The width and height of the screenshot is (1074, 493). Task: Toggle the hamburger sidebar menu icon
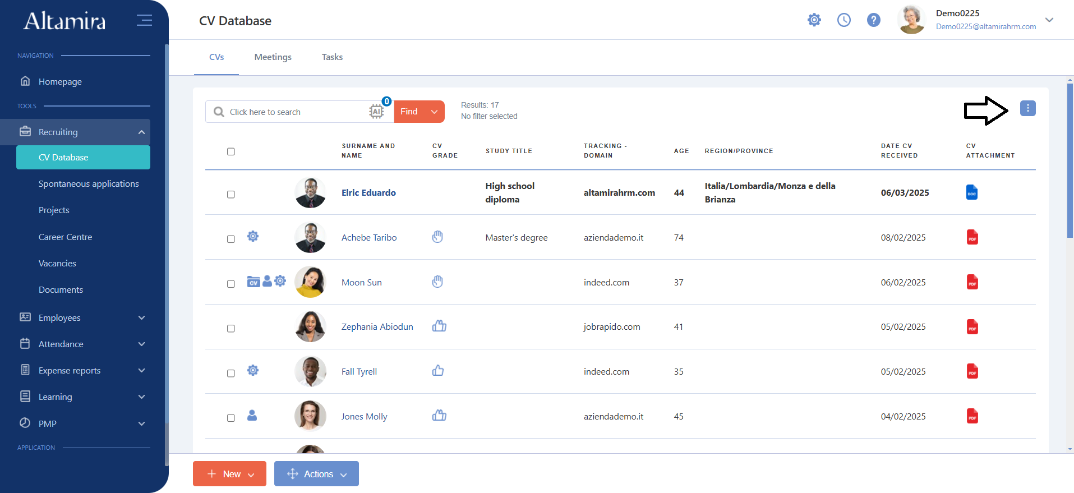point(144,20)
